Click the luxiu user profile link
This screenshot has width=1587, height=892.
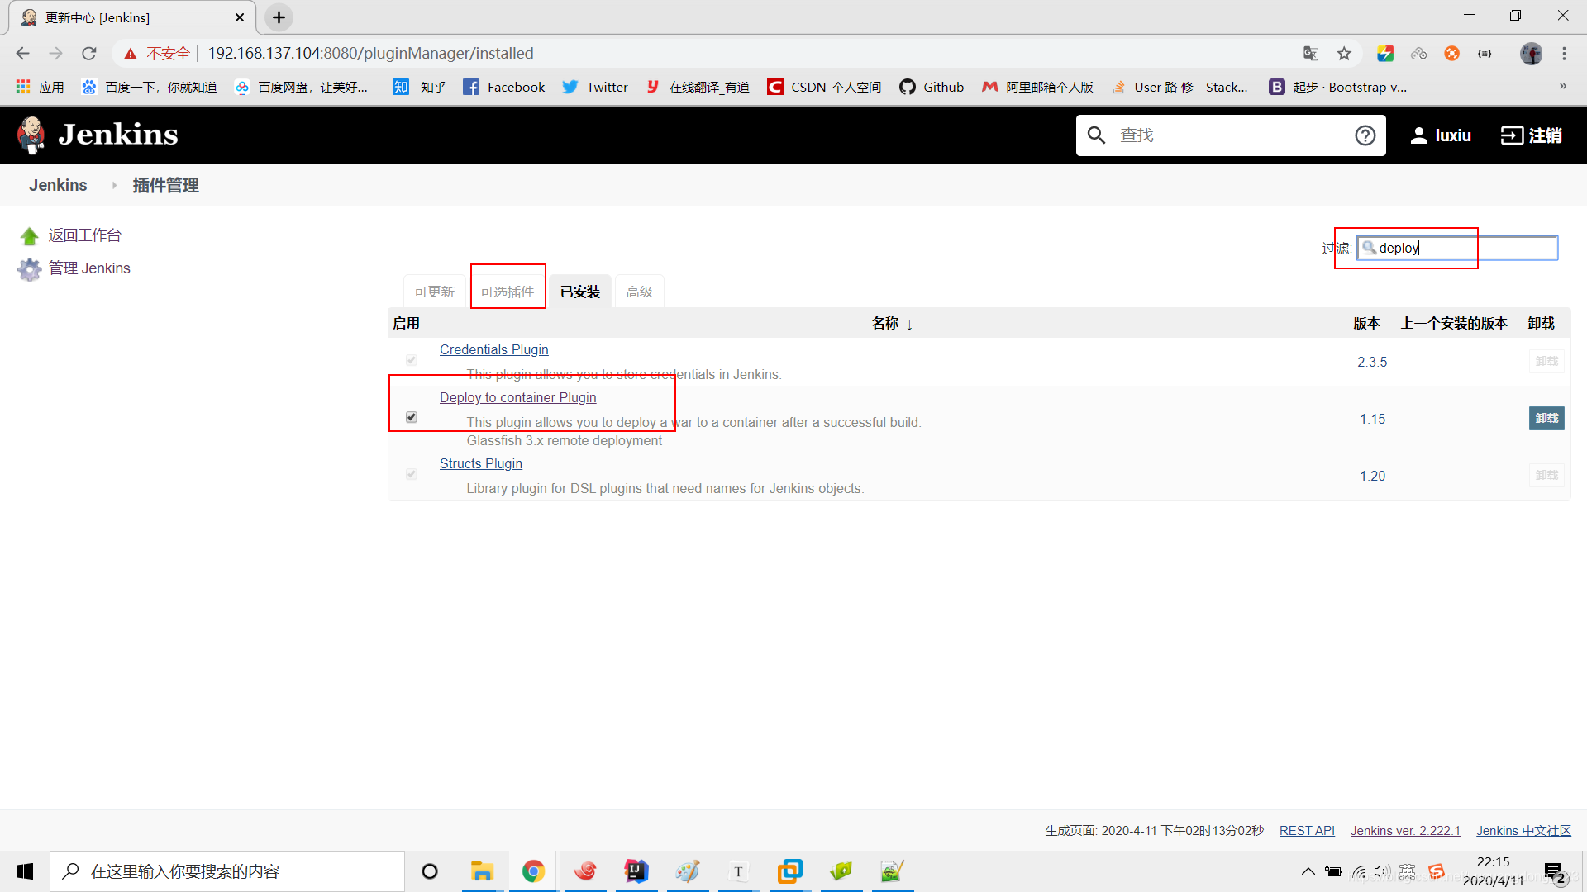1441,135
